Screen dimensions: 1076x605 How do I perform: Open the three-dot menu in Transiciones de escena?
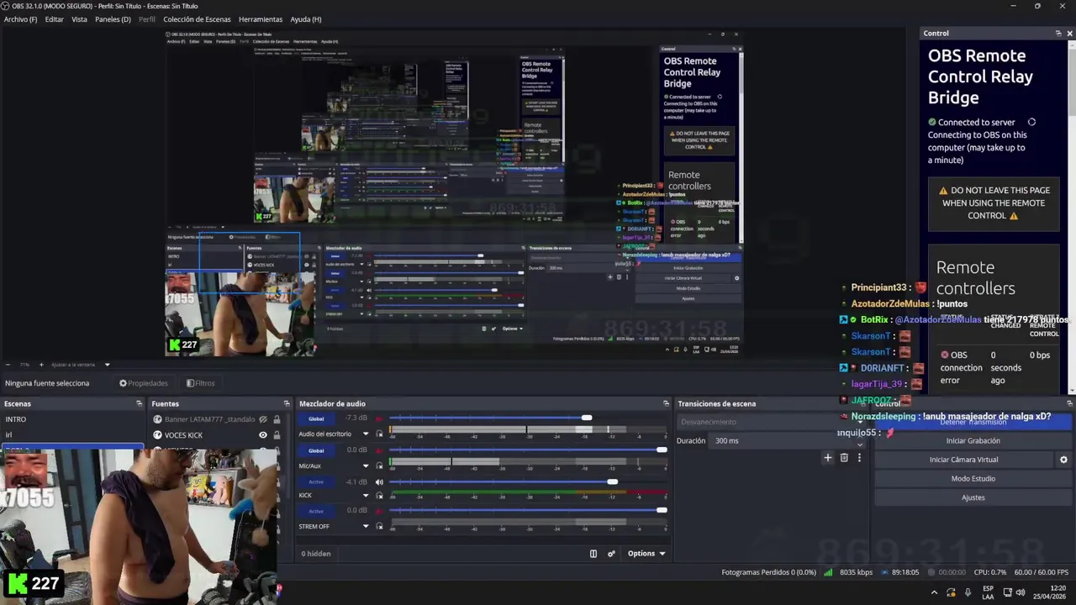click(x=859, y=458)
